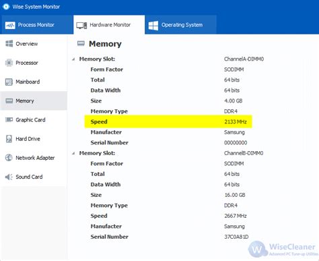Click the Mainboard icon in sidebar
The height and width of the screenshot is (261, 319).
click(x=9, y=82)
